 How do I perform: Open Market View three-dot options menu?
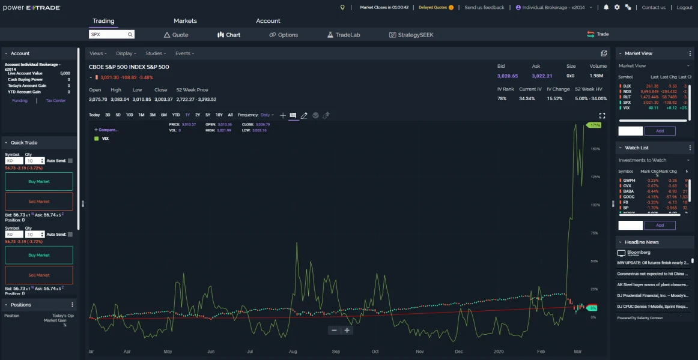tap(690, 53)
